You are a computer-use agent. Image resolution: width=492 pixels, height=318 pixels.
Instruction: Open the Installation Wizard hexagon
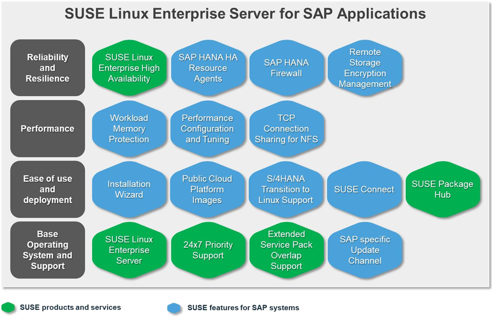coord(129,189)
